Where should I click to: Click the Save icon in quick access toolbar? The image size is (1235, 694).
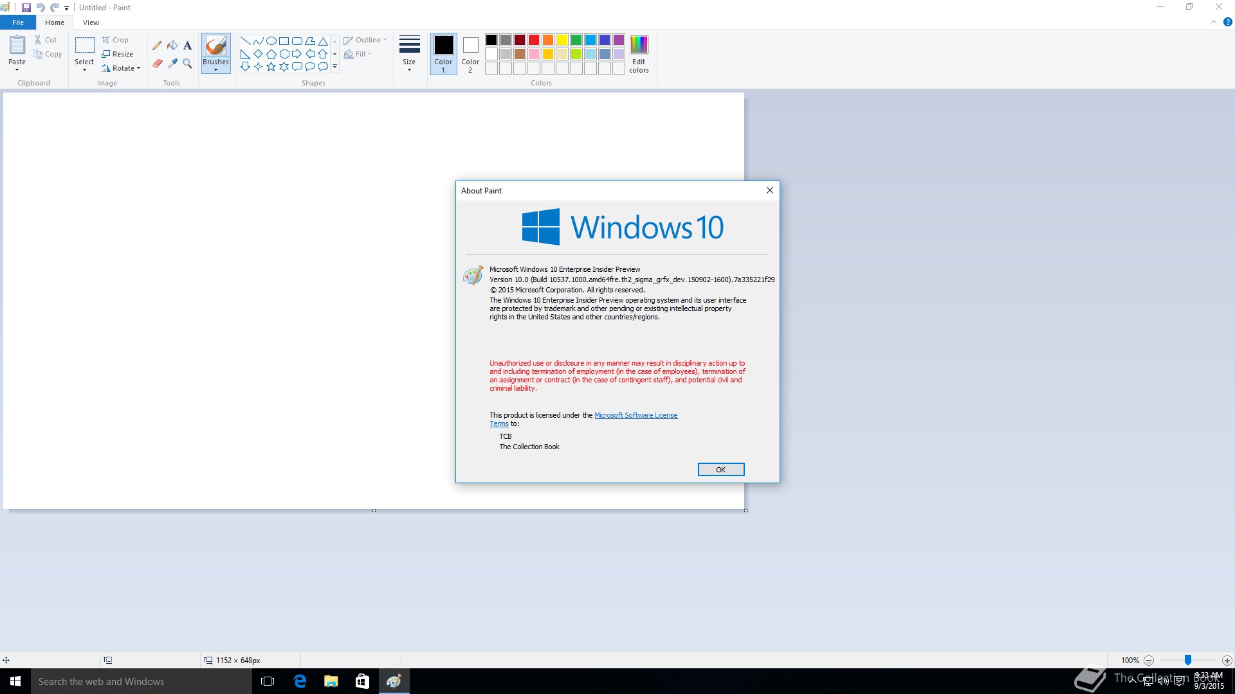tap(26, 8)
